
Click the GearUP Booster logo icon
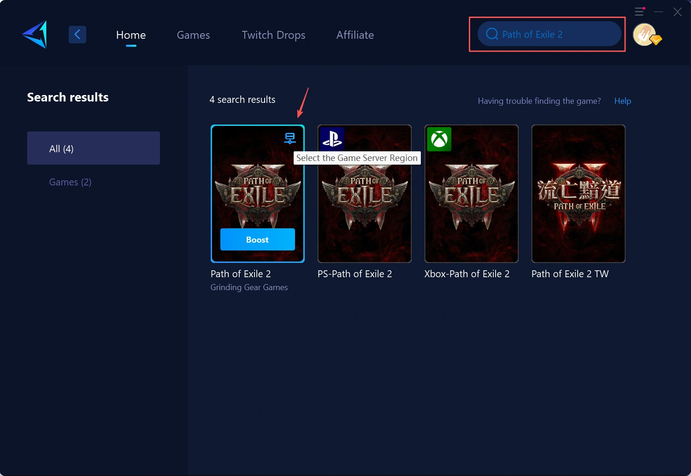pos(35,35)
